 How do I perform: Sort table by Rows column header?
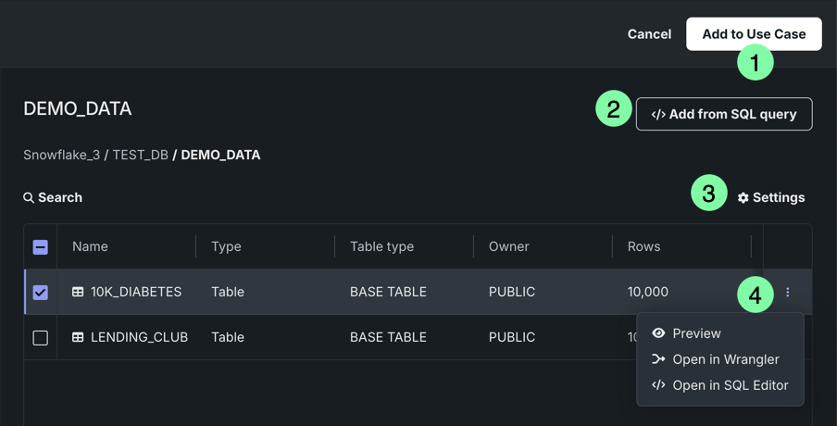pyautogui.click(x=643, y=246)
